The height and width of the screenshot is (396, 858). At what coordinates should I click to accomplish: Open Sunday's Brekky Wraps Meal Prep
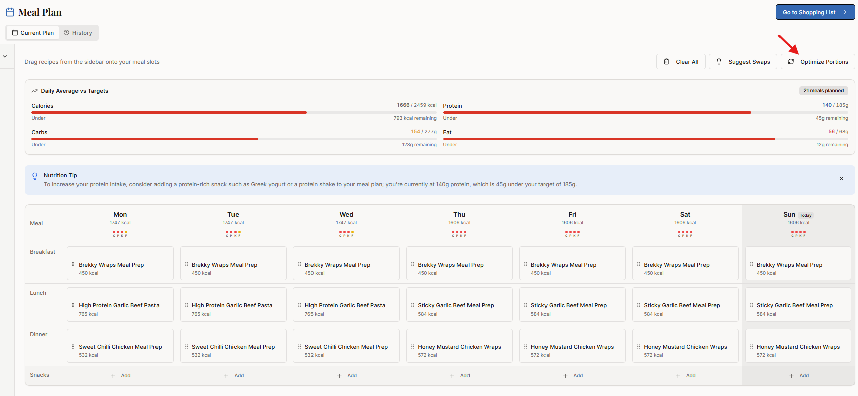click(798, 263)
